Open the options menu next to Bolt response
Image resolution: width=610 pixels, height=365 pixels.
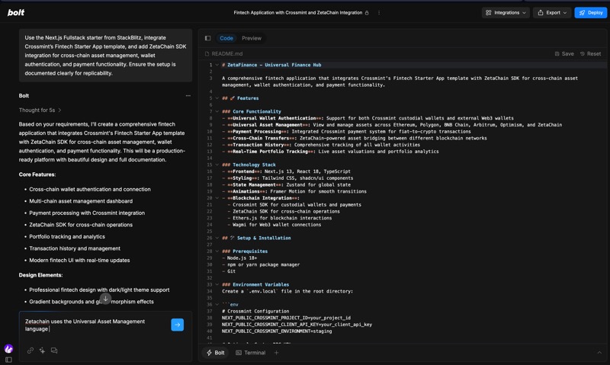pyautogui.click(x=188, y=96)
